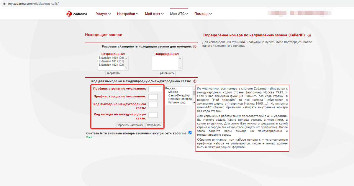This screenshot has height=186, width=354.
Task: Click the URL in the address bar
Action: click(x=33, y=4)
